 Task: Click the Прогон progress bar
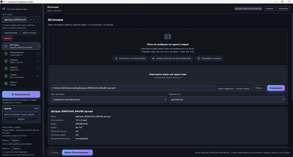coord(21,111)
